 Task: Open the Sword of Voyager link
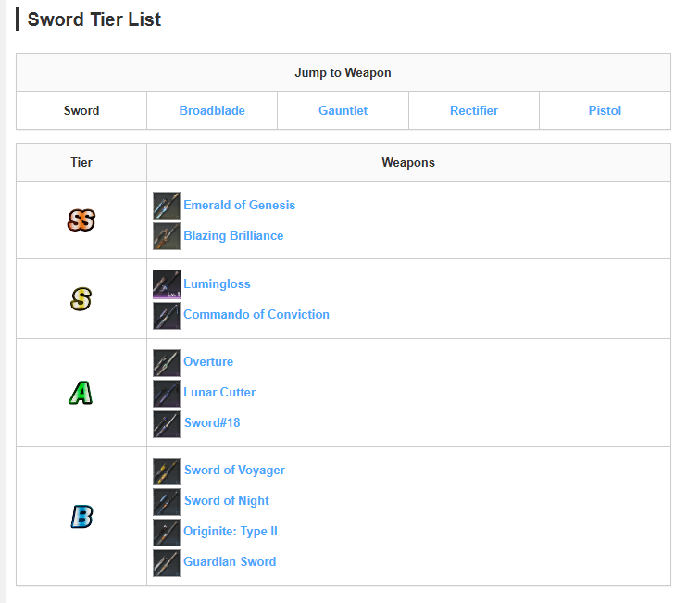point(234,471)
